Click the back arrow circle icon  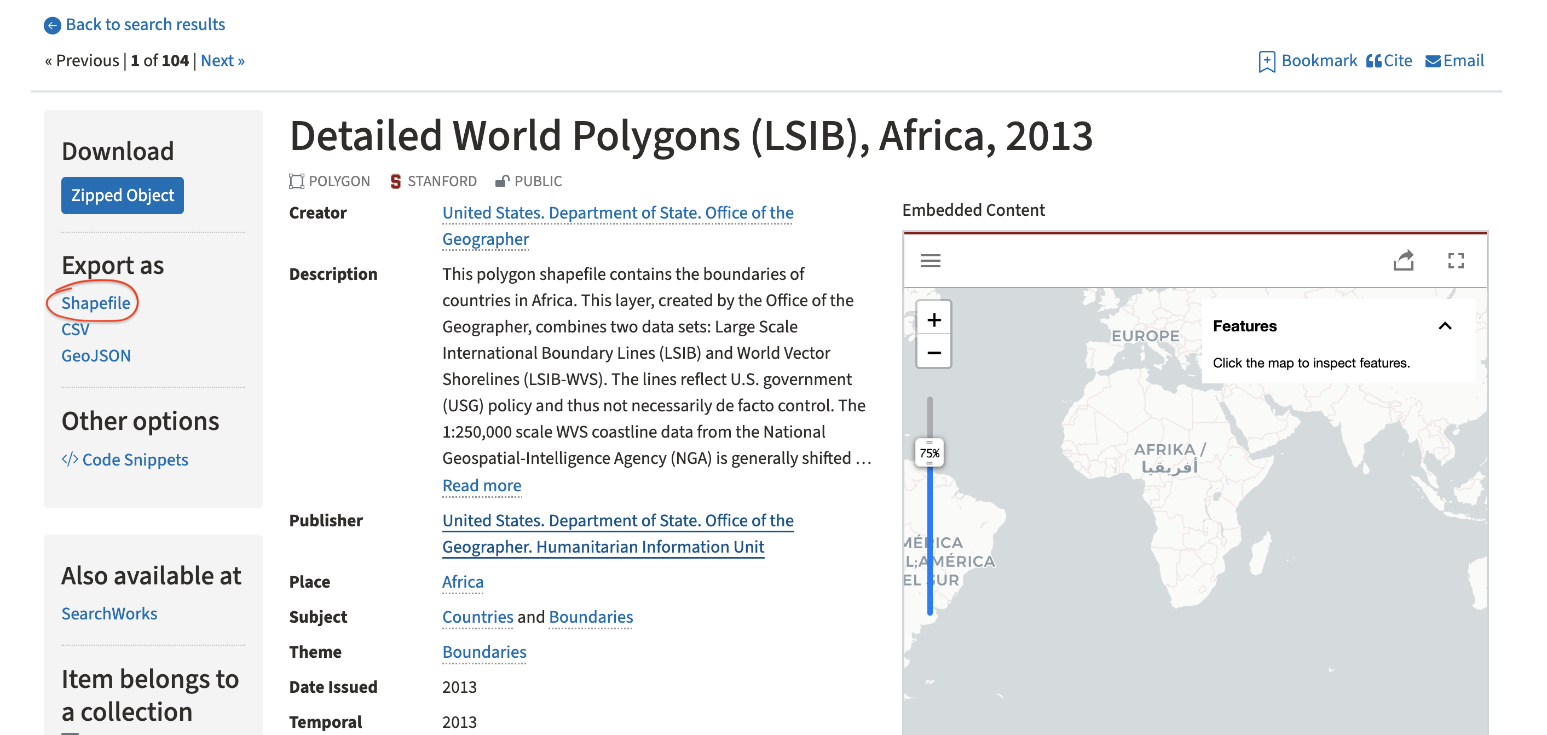point(52,25)
